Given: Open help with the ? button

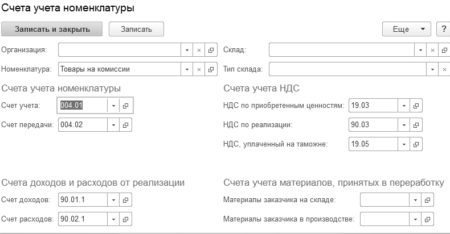Looking at the screenshot, I should 443,29.
